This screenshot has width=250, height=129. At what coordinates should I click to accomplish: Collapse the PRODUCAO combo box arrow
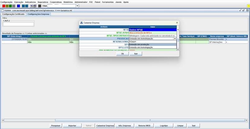pyautogui.click(x=175, y=39)
